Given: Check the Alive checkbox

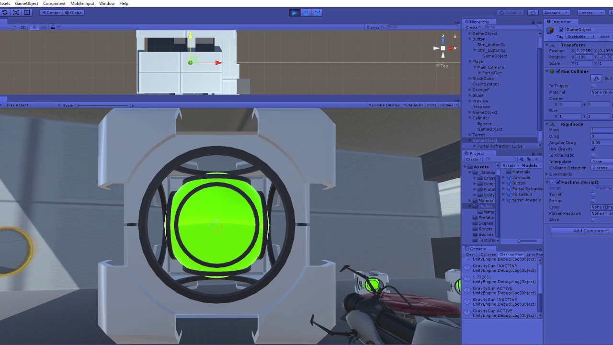Looking at the screenshot, I should click(593, 219).
